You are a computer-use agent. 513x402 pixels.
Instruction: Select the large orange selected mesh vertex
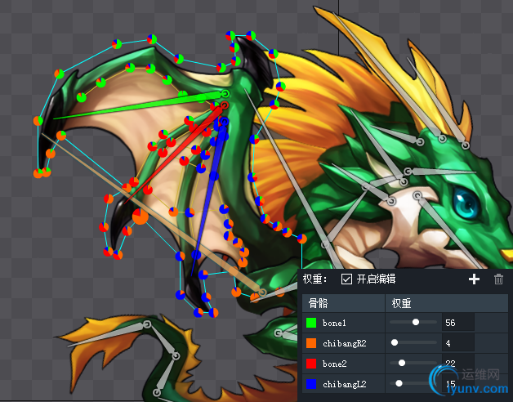(141, 217)
